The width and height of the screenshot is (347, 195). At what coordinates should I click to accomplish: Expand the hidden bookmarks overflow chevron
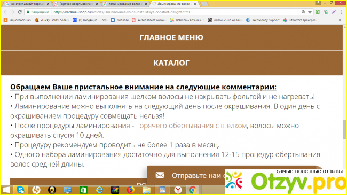(340, 20)
